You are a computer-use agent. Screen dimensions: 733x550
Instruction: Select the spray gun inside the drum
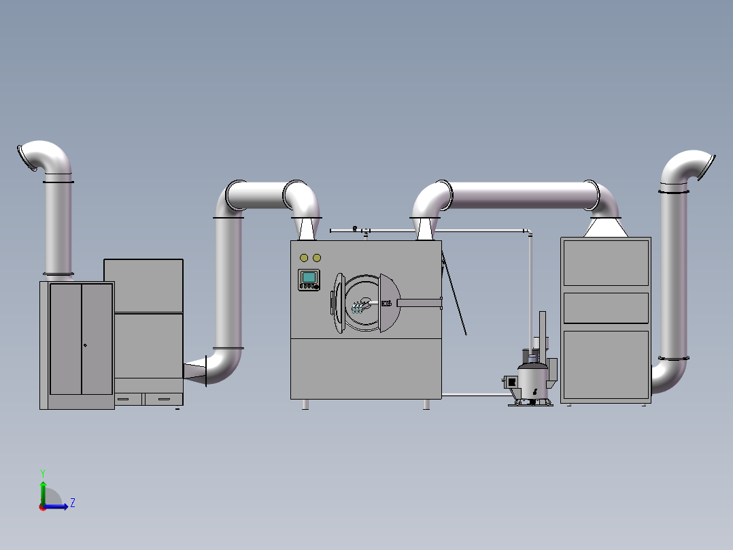[x=361, y=306]
